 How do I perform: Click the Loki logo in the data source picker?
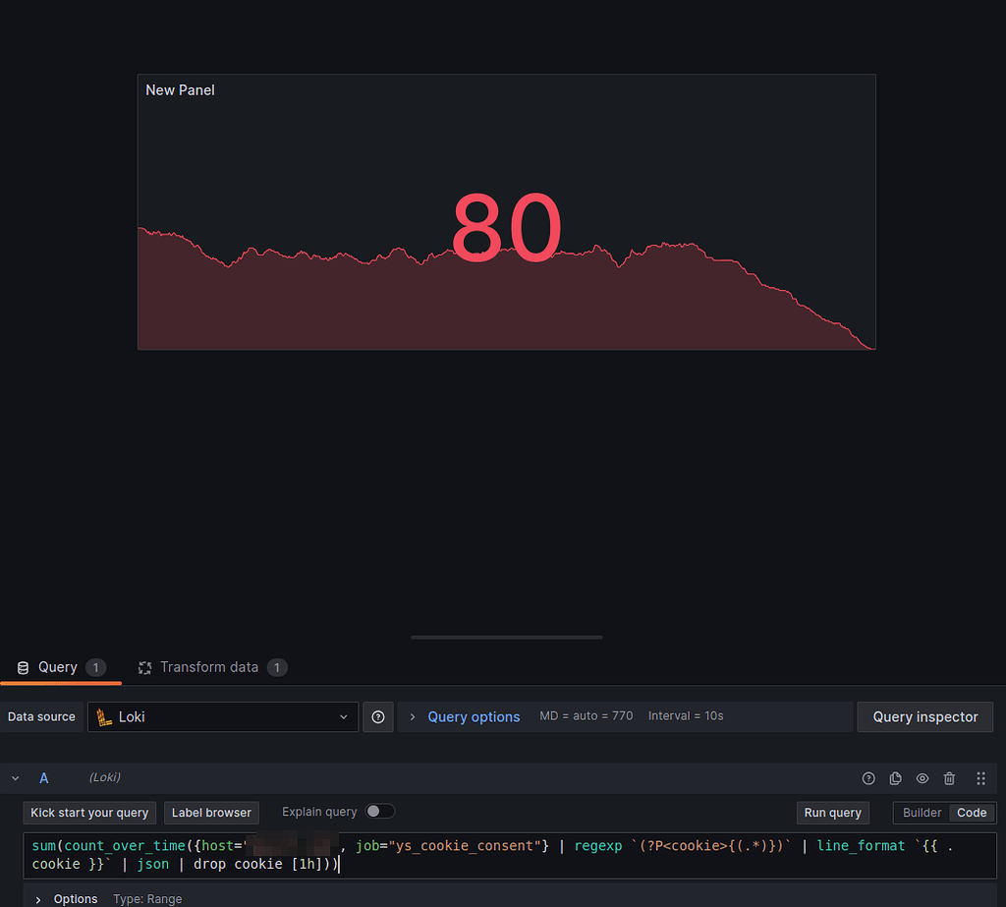tap(101, 716)
